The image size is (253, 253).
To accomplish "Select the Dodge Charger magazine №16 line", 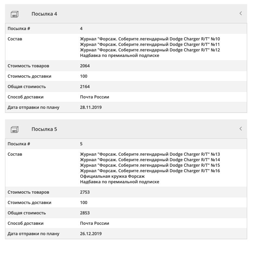I will tap(150, 171).
